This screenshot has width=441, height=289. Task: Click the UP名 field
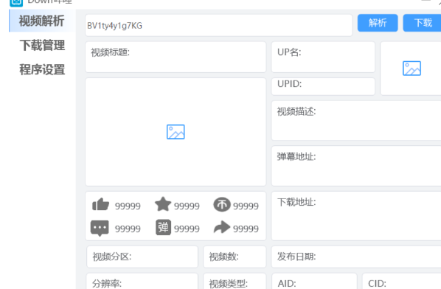coord(323,57)
